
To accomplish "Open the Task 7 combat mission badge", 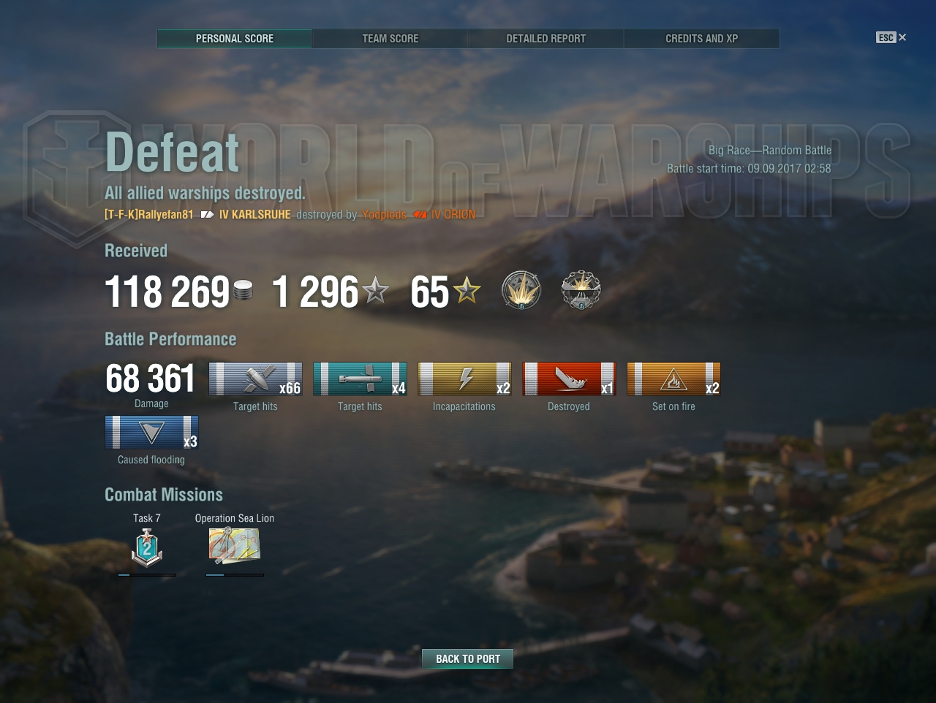I will click(147, 547).
